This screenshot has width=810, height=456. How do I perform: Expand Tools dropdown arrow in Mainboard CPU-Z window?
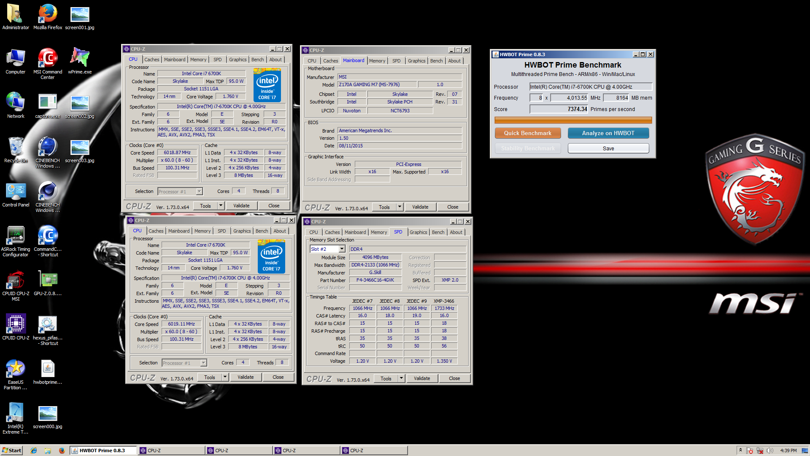pos(400,207)
